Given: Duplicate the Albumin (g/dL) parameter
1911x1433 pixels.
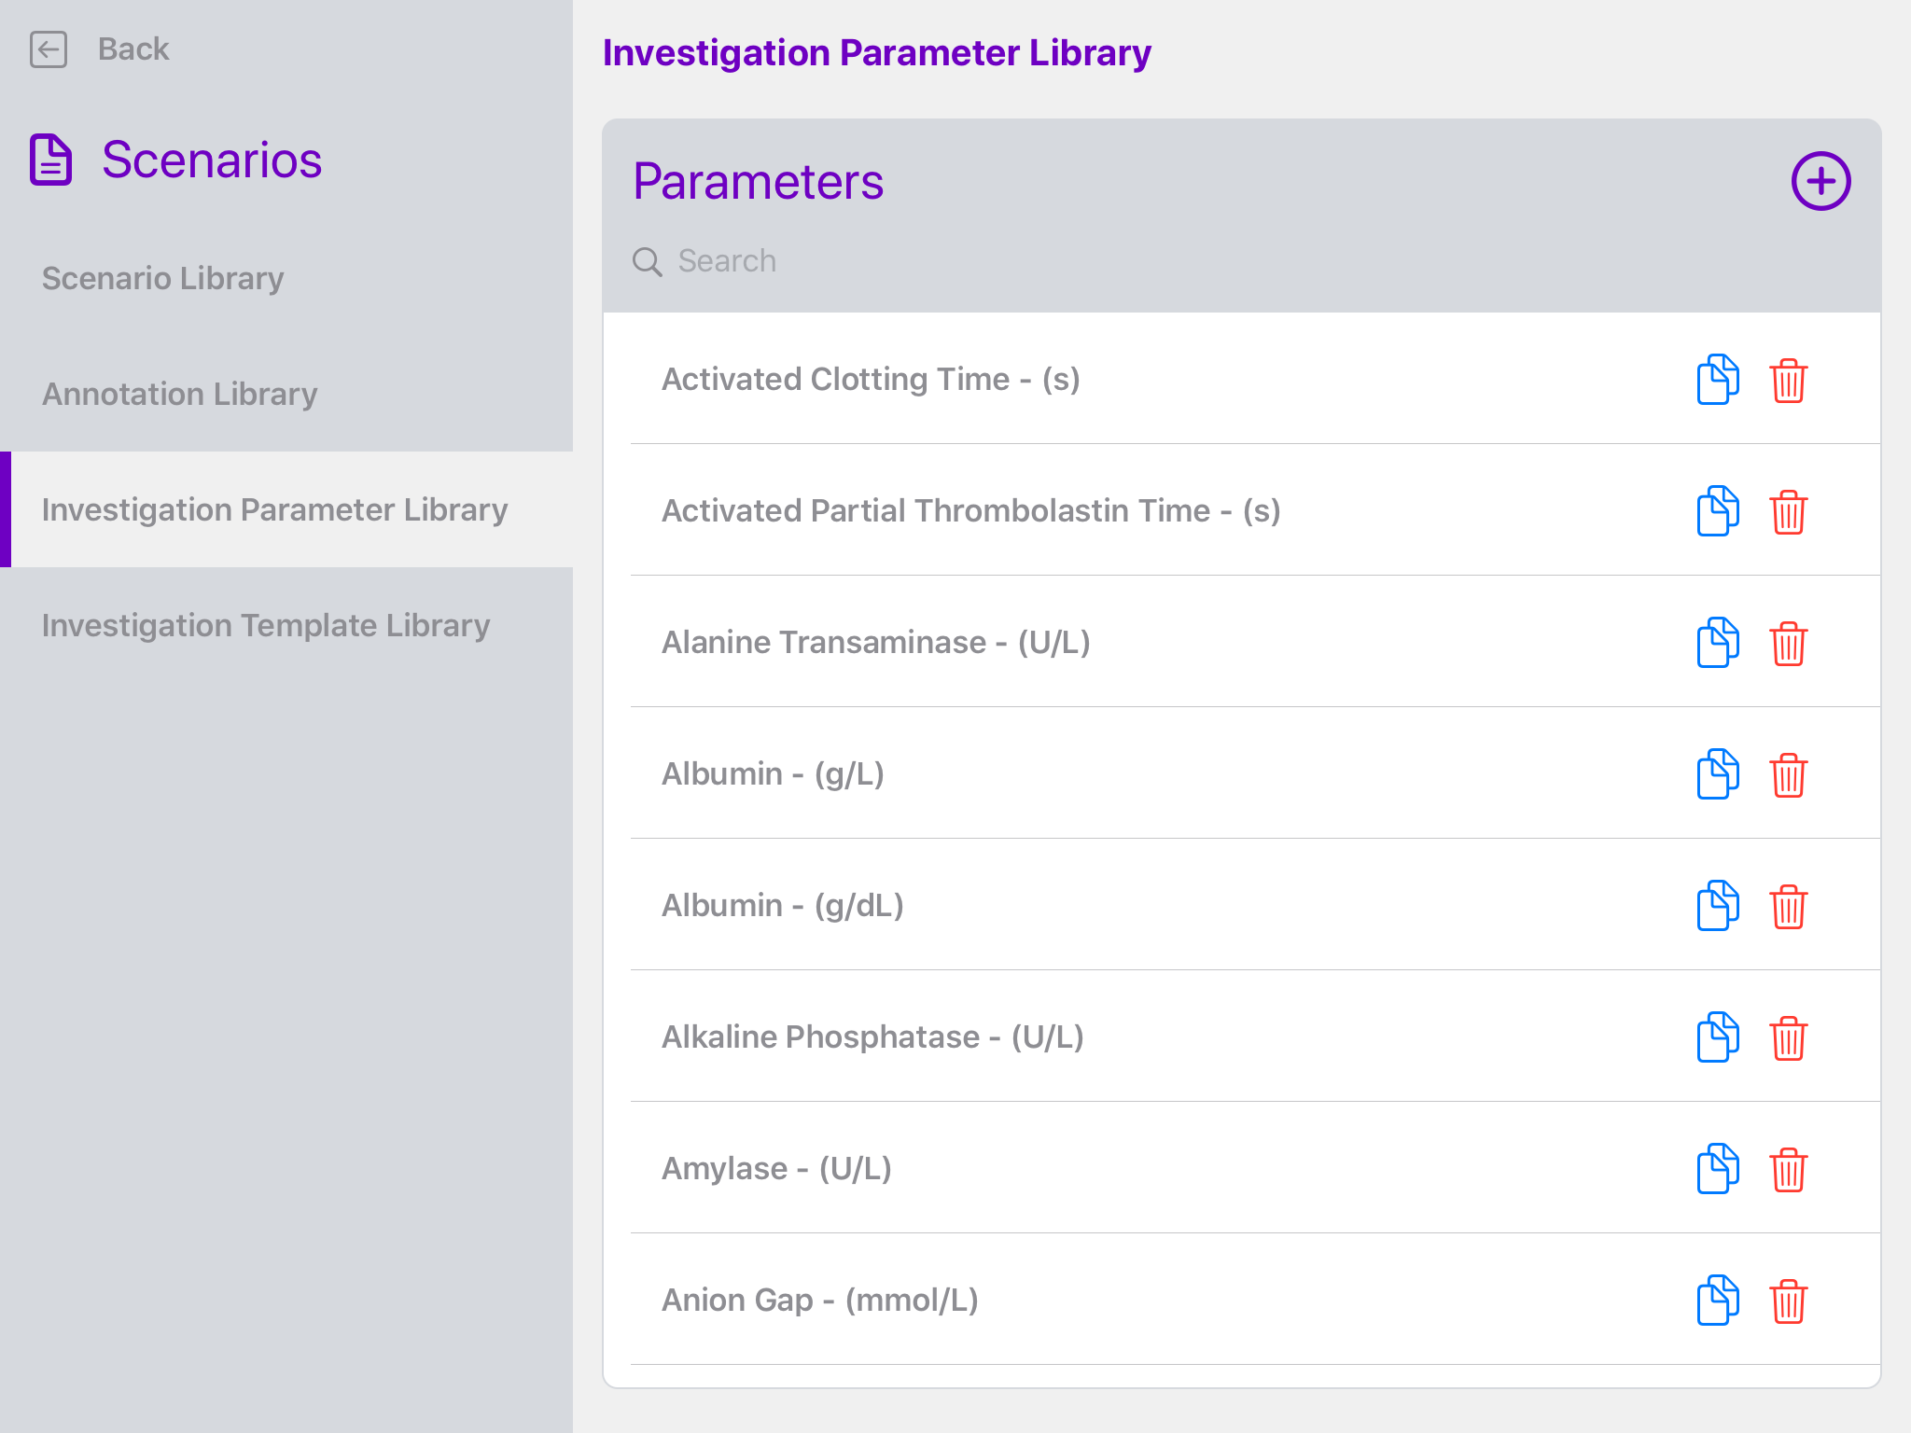Looking at the screenshot, I should [1717, 905].
